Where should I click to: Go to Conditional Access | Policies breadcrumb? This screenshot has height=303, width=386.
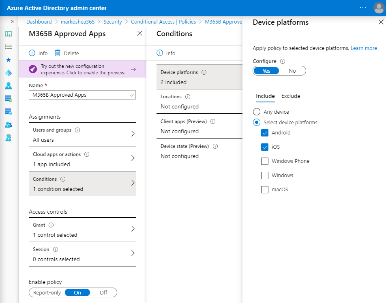tap(163, 22)
